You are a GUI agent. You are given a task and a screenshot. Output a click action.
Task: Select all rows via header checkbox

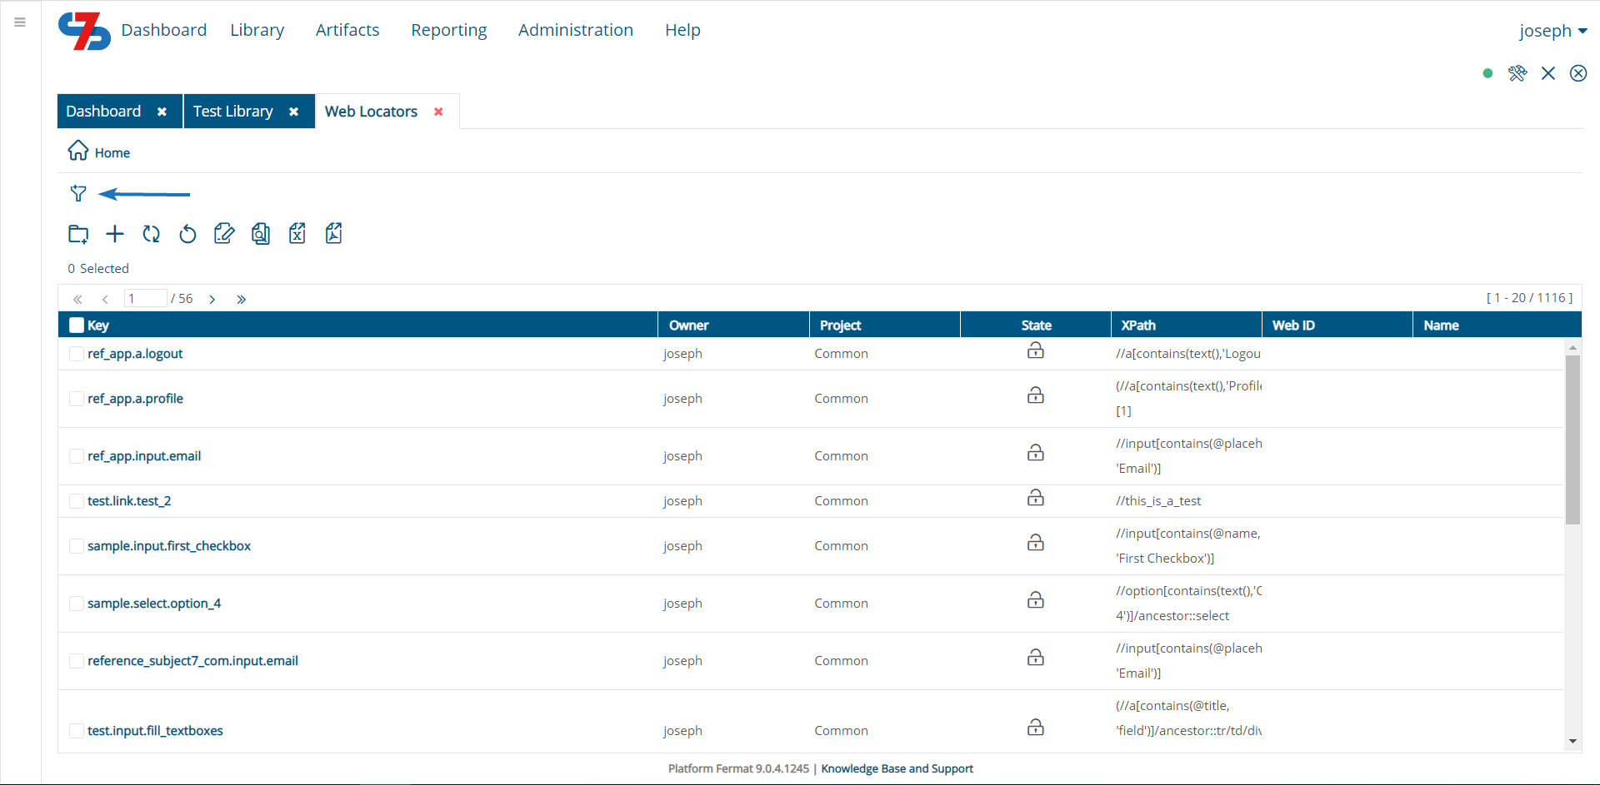tap(76, 325)
